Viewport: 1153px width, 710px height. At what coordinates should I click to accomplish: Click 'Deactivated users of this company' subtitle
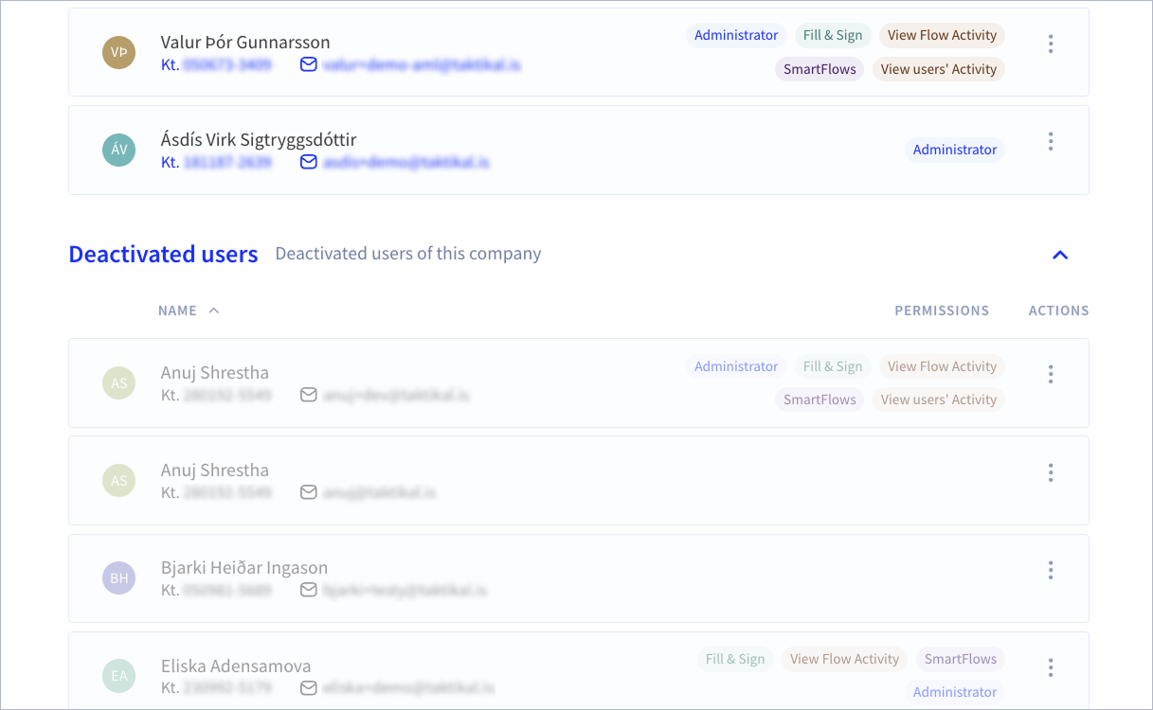[408, 254]
